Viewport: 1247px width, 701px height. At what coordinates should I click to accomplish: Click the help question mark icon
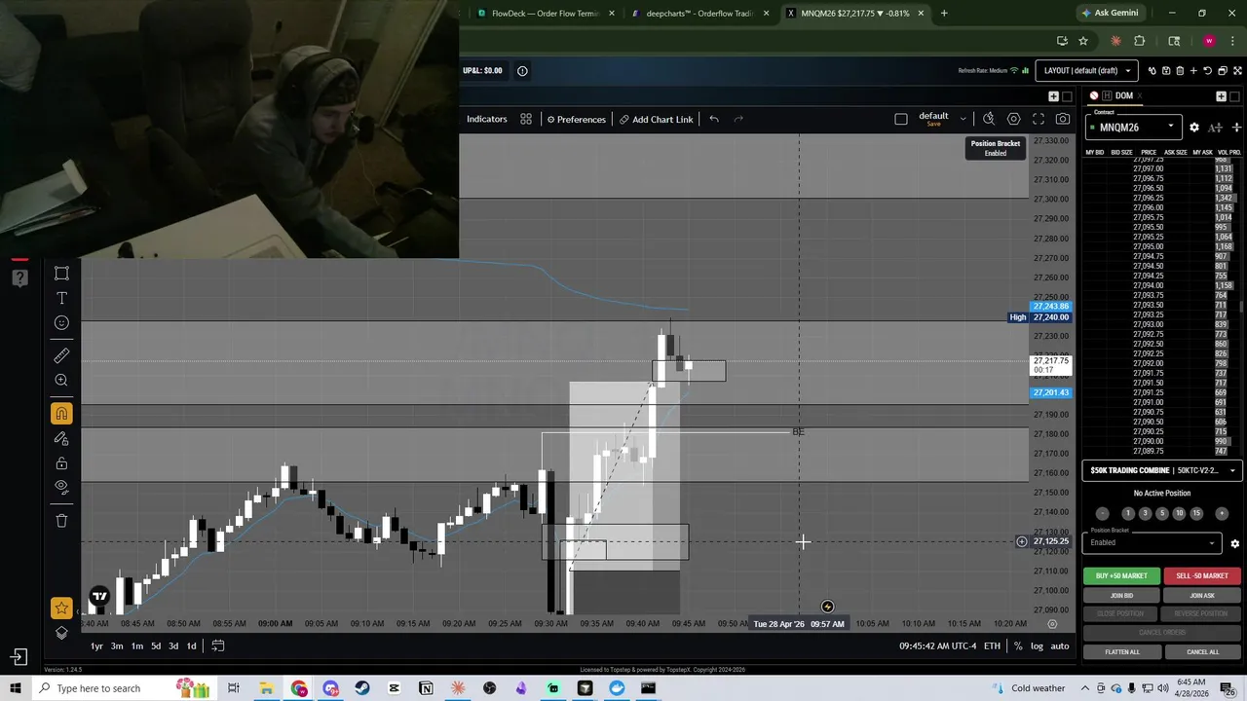click(19, 277)
